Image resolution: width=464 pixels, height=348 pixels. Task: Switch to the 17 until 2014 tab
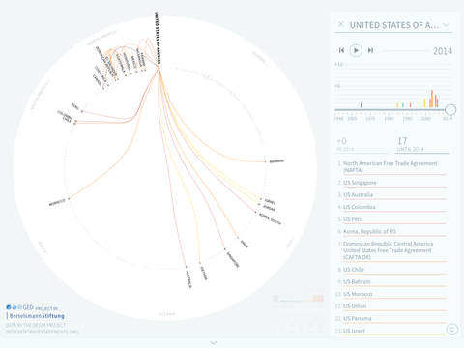[x=421, y=145]
